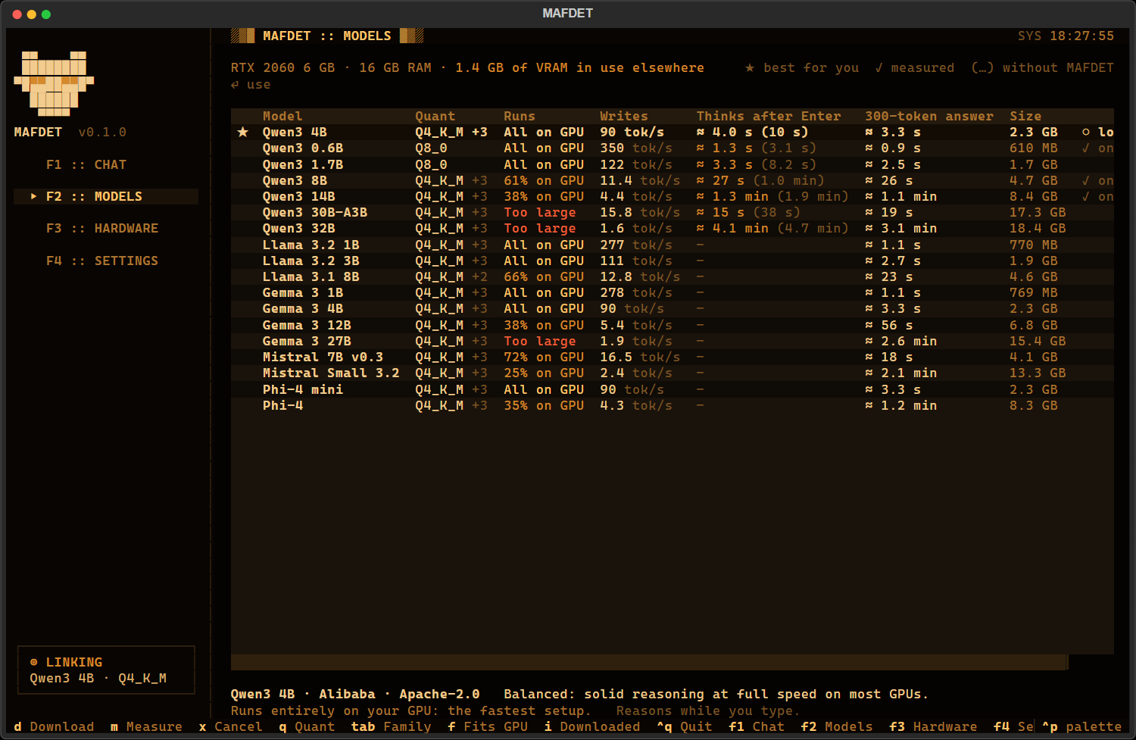Click the SYS 18:27:55 clock
The width and height of the screenshot is (1136, 740).
(1066, 36)
